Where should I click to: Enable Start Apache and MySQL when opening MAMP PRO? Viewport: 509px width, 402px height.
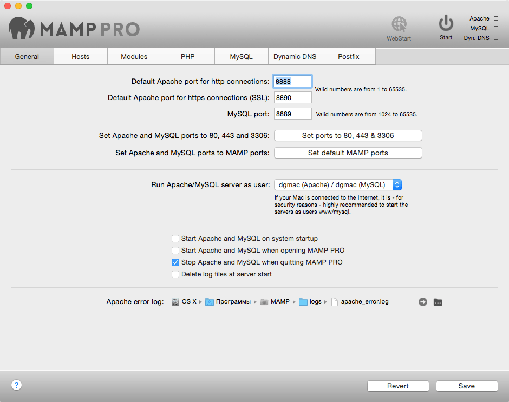[x=175, y=251]
